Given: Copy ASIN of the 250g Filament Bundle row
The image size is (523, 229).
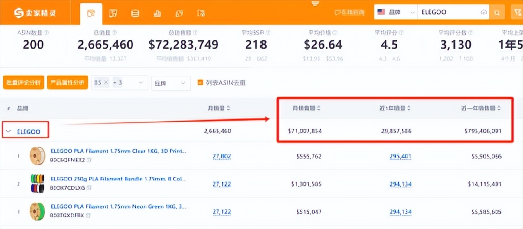Looking at the screenshot, I should 88,188.
